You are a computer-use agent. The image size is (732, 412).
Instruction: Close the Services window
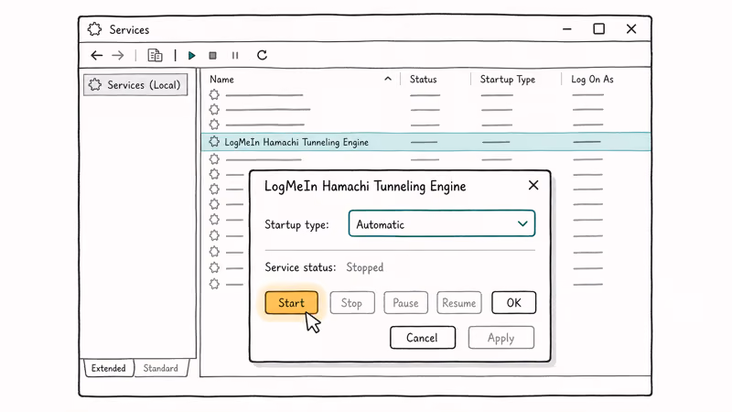631,29
